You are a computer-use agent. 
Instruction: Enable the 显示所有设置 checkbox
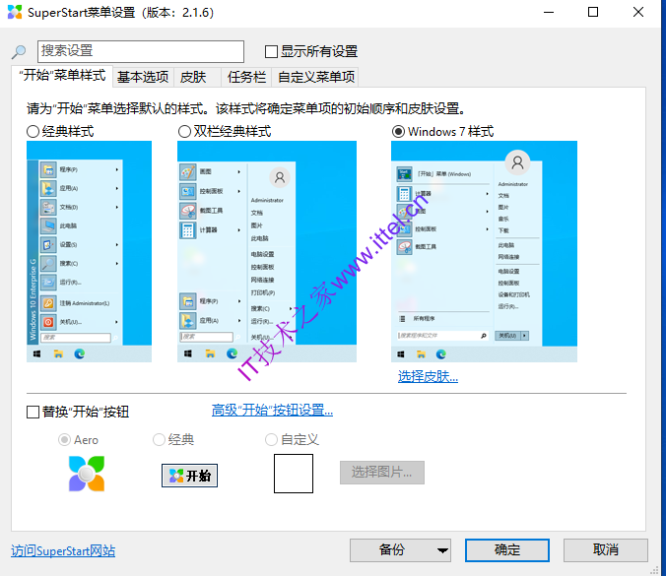click(271, 52)
